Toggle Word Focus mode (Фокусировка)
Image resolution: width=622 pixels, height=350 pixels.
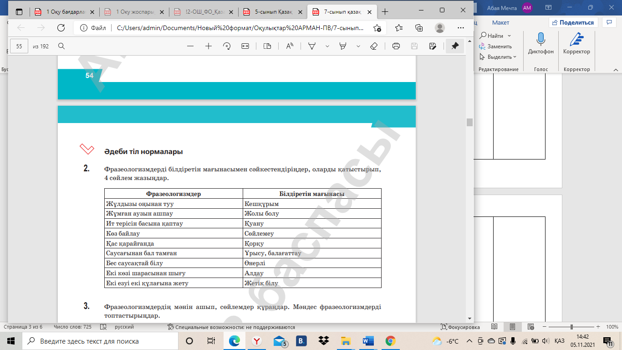coord(460,327)
